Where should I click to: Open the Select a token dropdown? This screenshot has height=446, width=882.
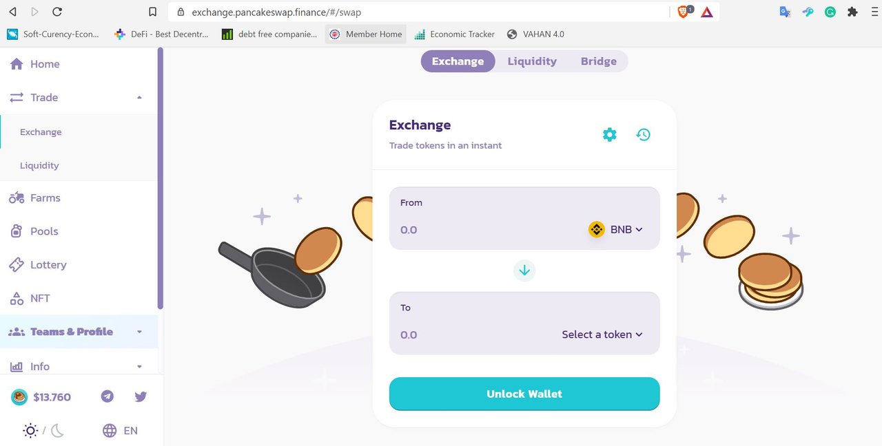(602, 334)
